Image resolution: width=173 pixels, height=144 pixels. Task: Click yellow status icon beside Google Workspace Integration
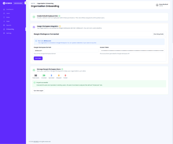click(60, 26)
